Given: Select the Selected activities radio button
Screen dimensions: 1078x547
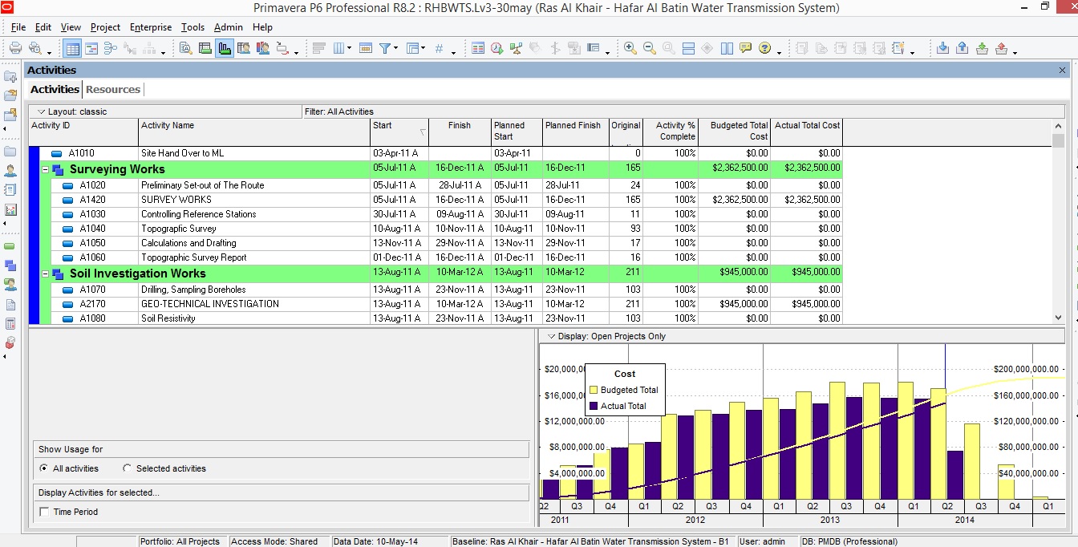Looking at the screenshot, I should point(128,468).
